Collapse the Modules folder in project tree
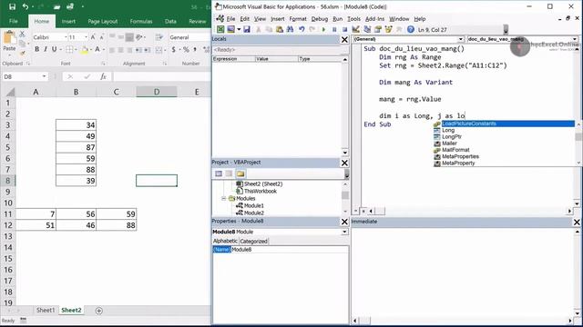 coord(224,198)
